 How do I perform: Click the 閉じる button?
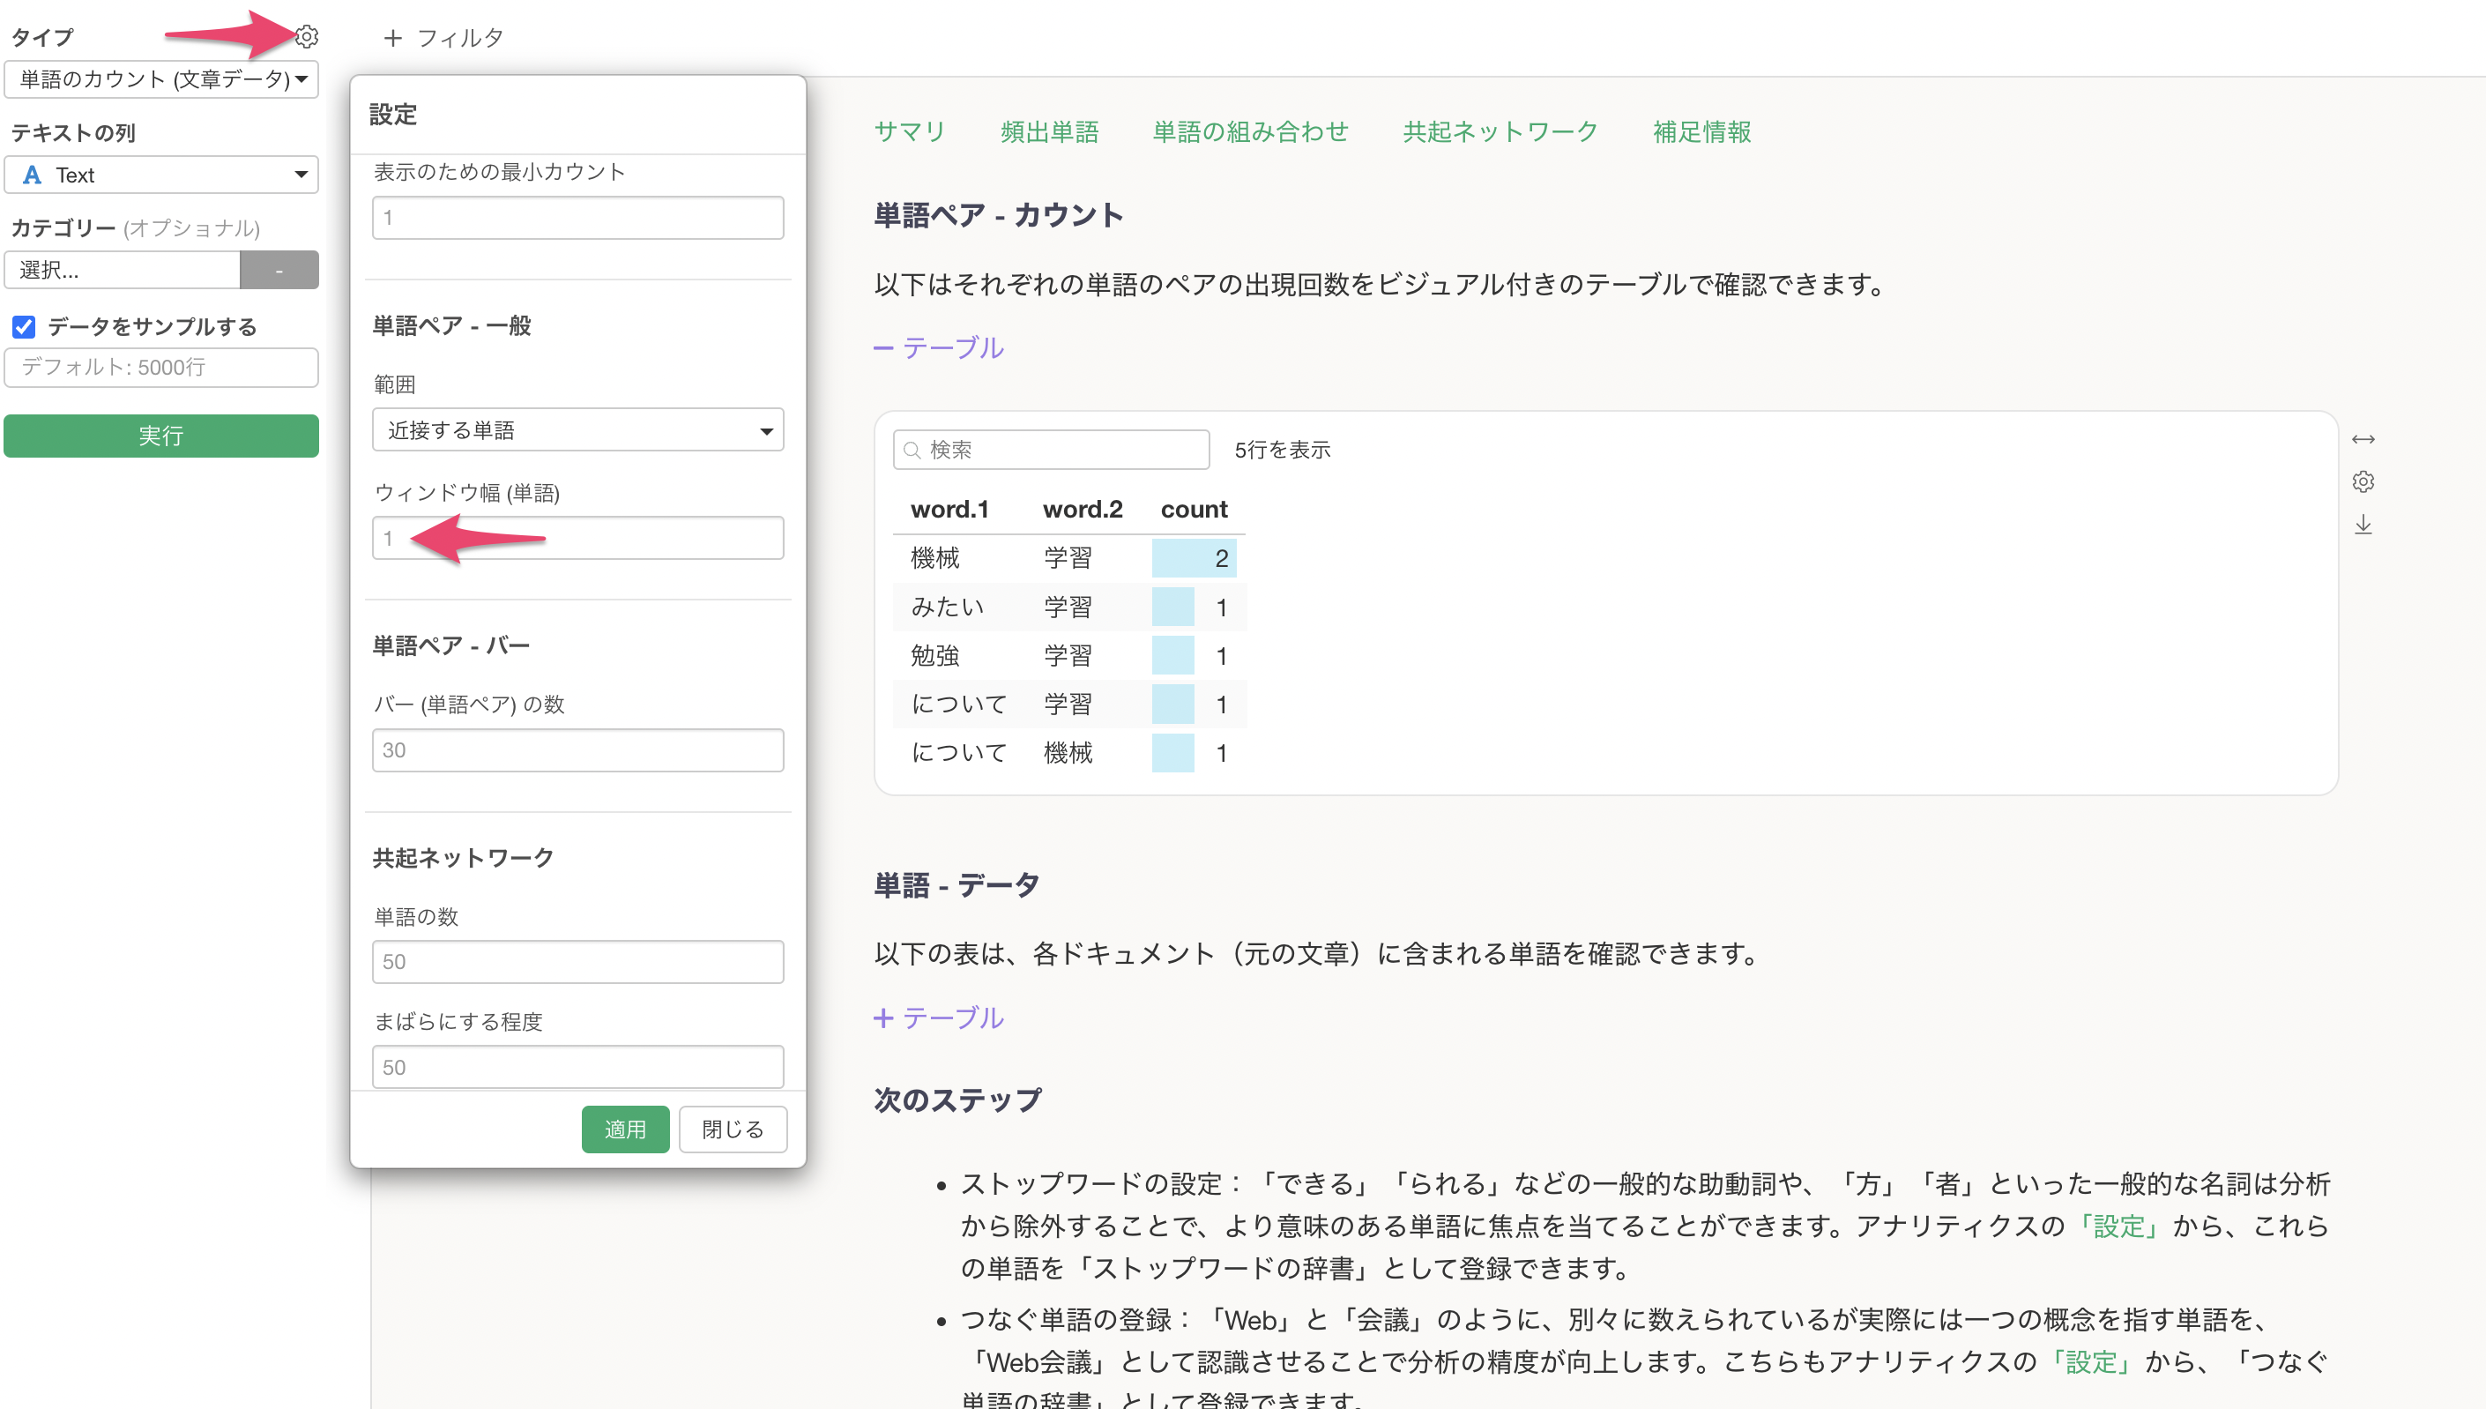[733, 1129]
